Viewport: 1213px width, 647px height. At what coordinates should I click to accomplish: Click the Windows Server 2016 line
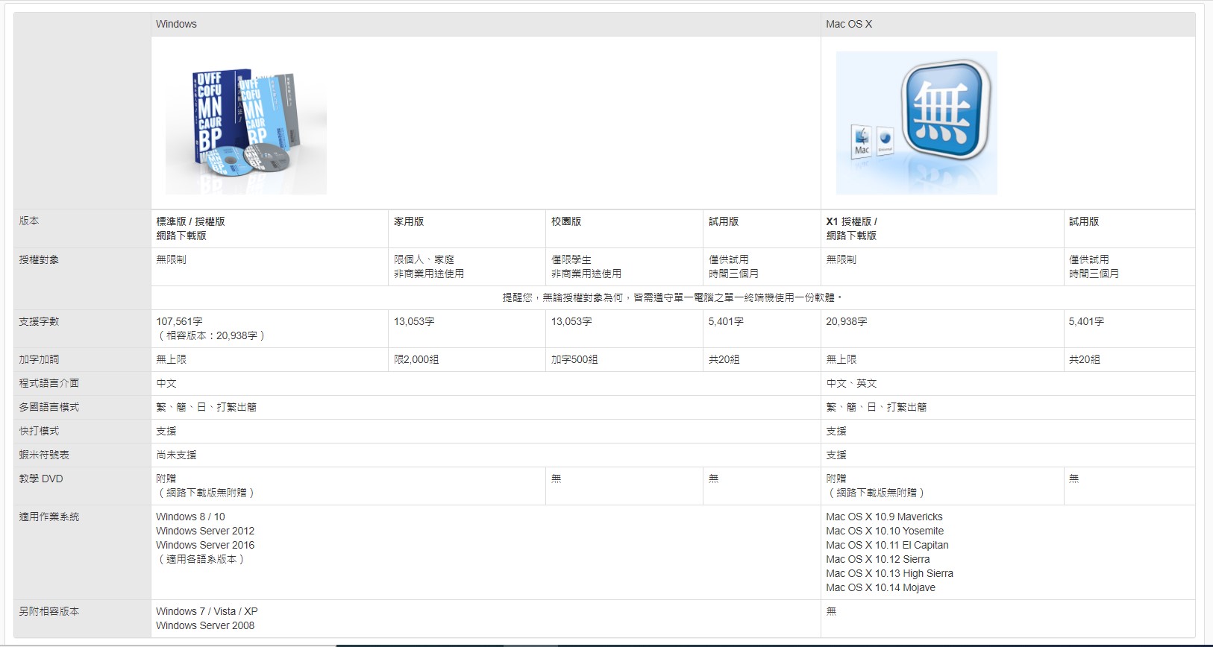205,545
